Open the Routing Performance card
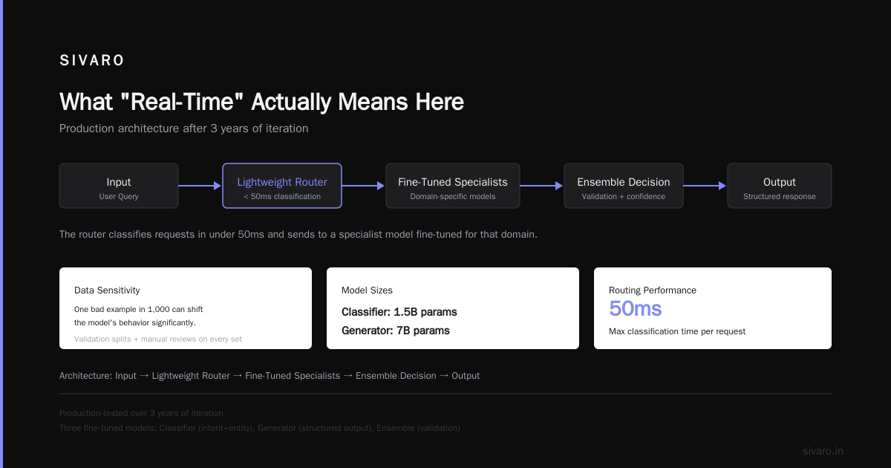The width and height of the screenshot is (891, 468). pos(713,308)
